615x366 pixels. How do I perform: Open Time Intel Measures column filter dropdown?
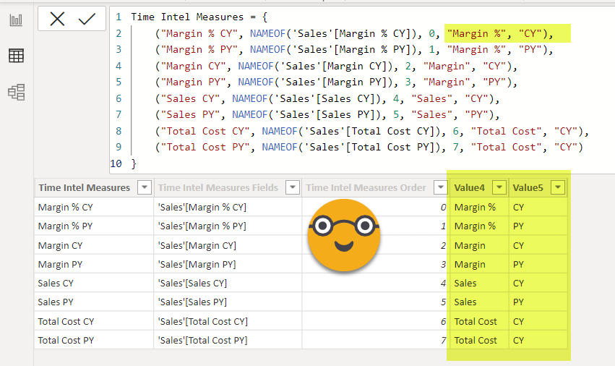[x=144, y=188]
